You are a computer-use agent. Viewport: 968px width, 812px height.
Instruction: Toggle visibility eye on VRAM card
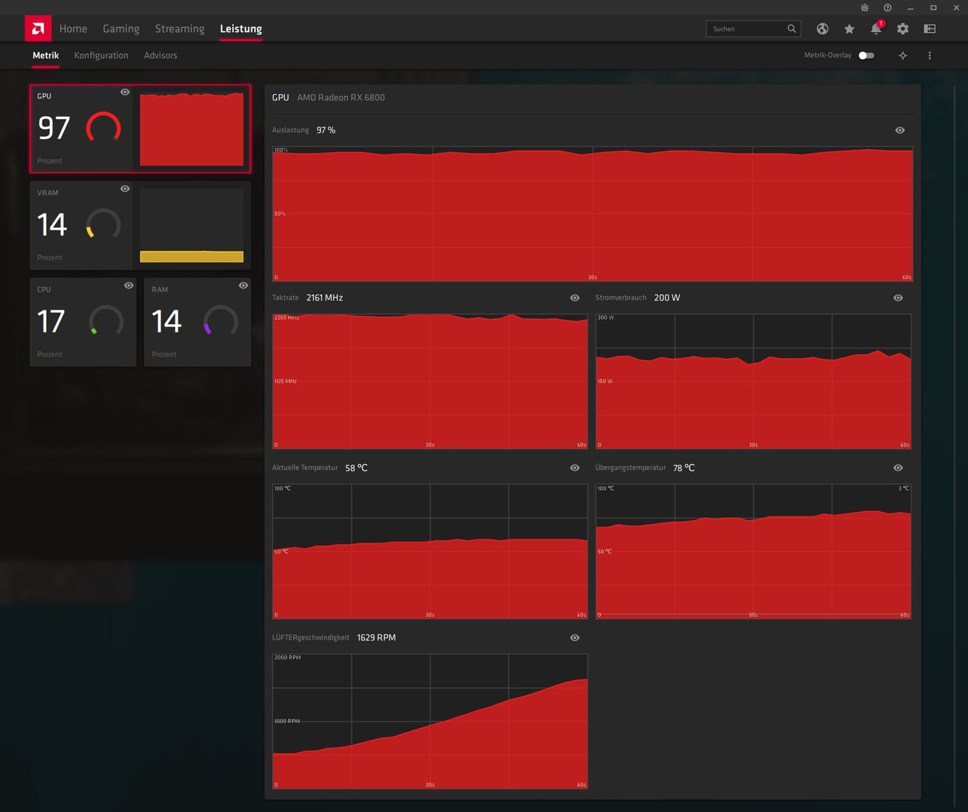125,189
